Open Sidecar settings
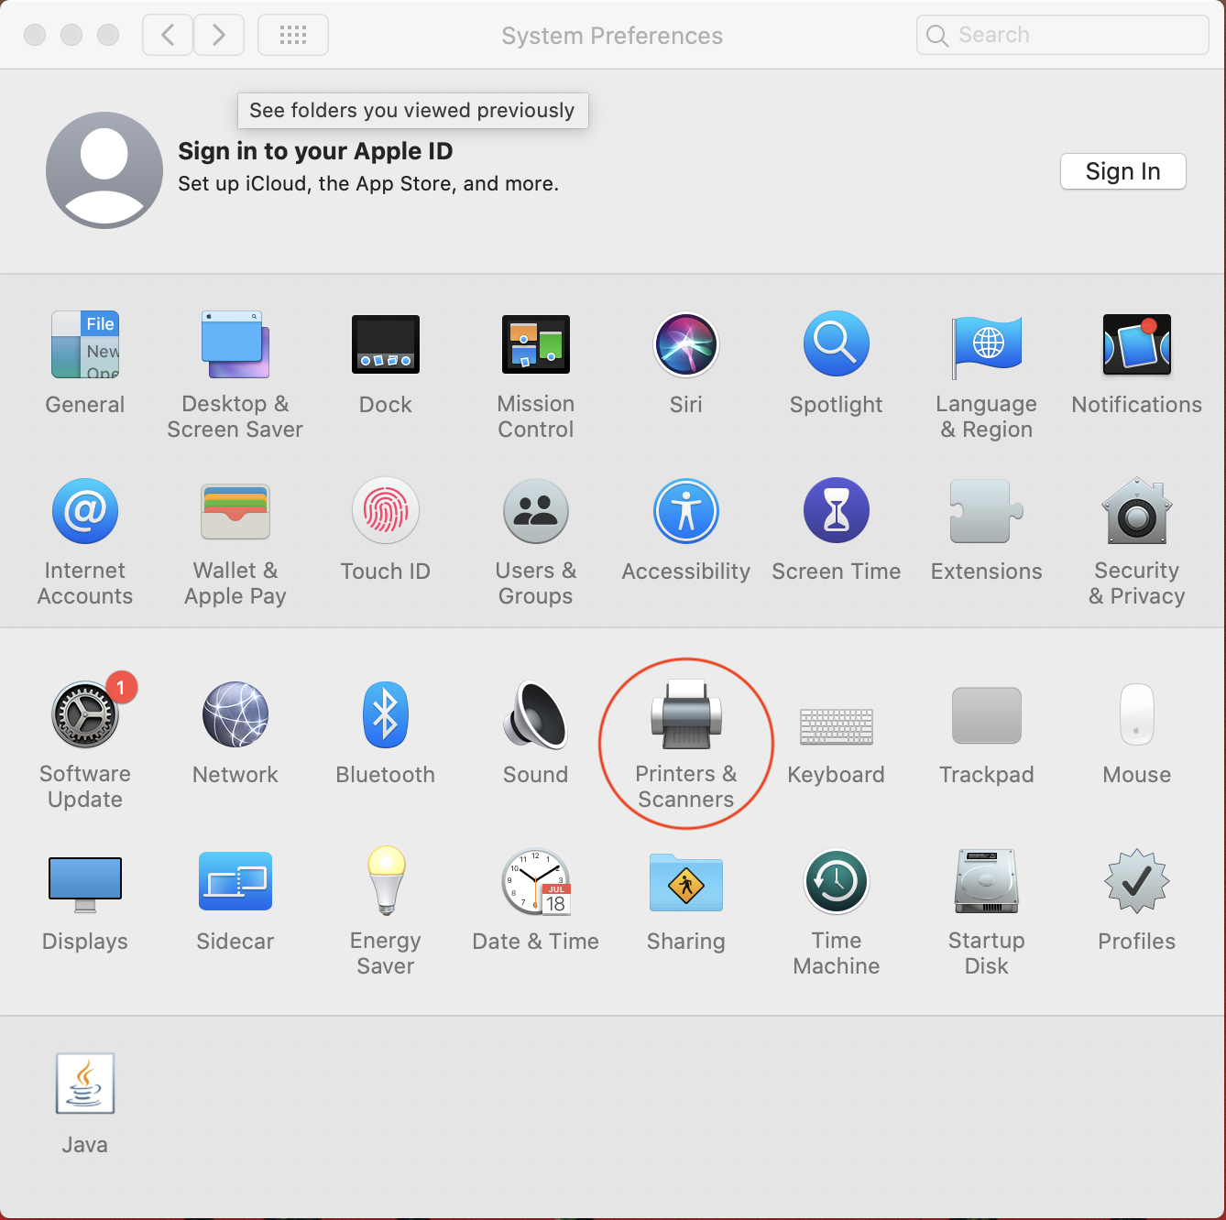Viewport: 1226px width, 1220px height. pyautogui.click(x=235, y=881)
